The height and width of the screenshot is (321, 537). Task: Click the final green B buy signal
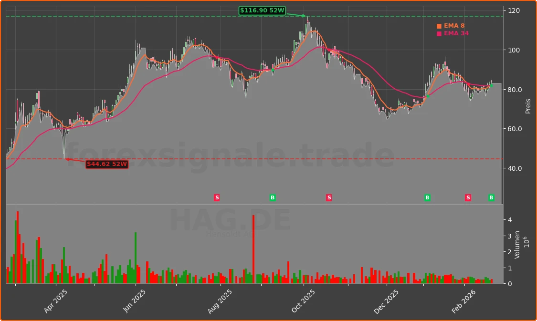click(x=490, y=197)
